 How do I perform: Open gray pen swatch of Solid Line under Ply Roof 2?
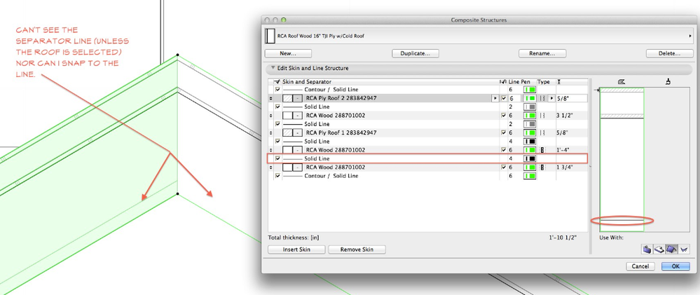click(x=530, y=107)
